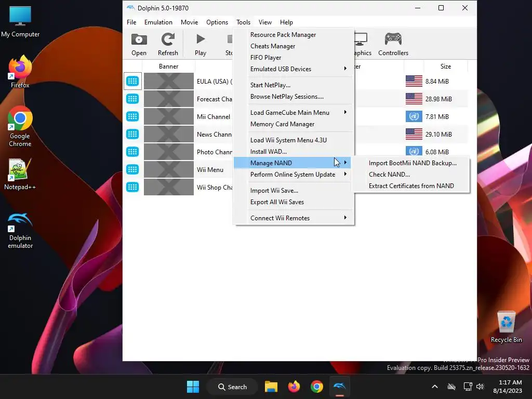
Task: Open the My Computer desktop icon
Action: coord(20,22)
